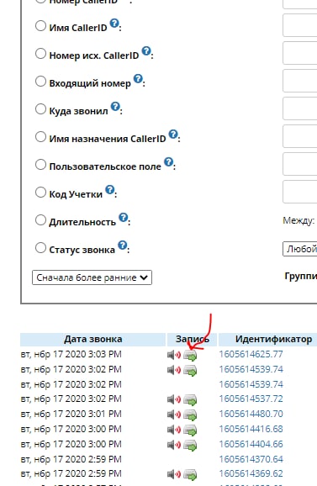The height and width of the screenshot is (486, 317).
Task: Select the Код Учетки radio button
Action: (40, 193)
